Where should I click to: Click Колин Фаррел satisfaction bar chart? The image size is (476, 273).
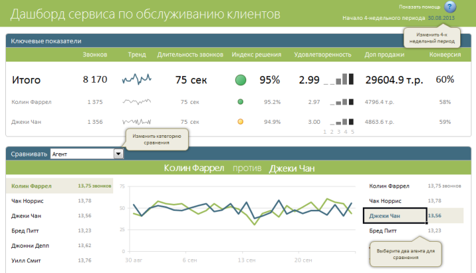tap(342, 102)
